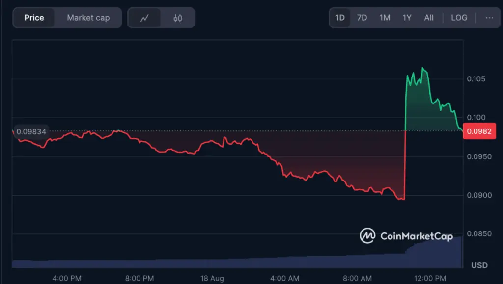Show the All-time chart view
This screenshot has width=503, height=284.
(x=428, y=17)
